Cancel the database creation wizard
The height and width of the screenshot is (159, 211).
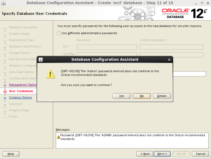tap(200, 154)
